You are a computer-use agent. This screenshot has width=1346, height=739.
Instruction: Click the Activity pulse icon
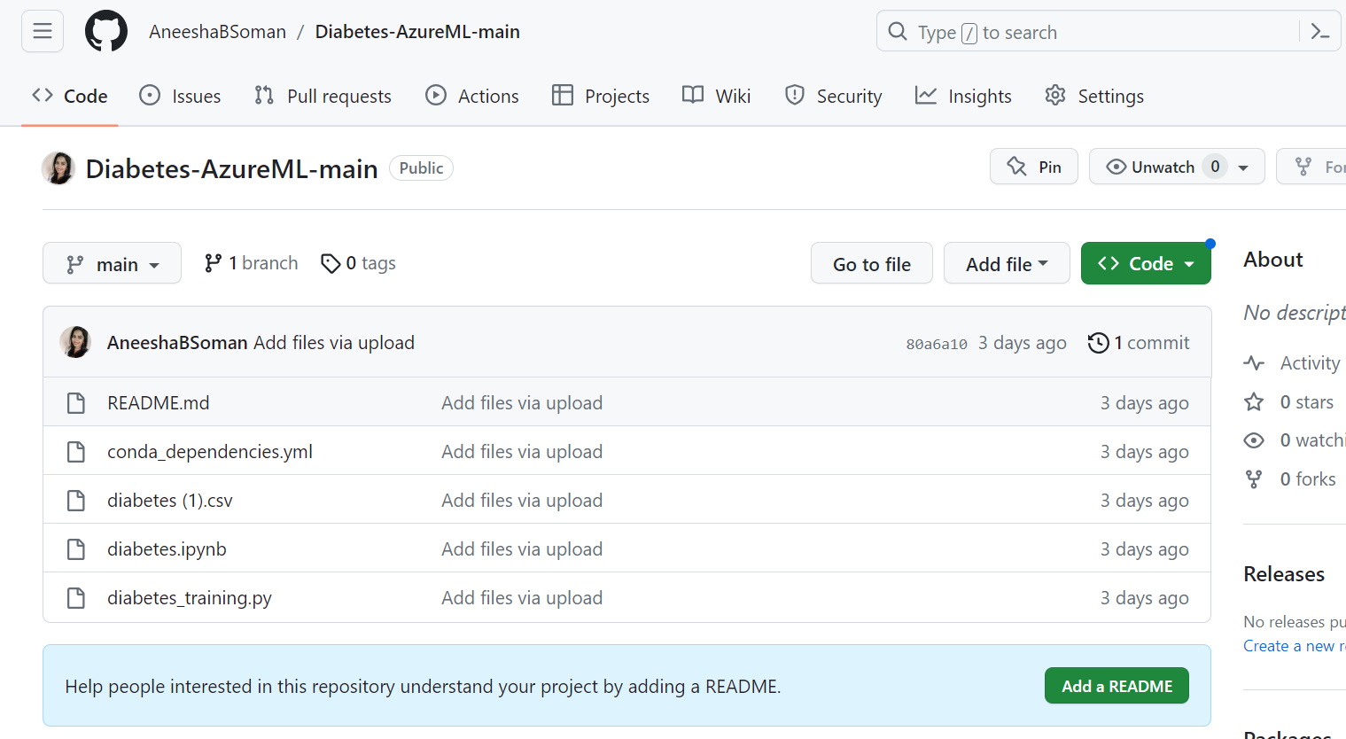[1254, 363]
